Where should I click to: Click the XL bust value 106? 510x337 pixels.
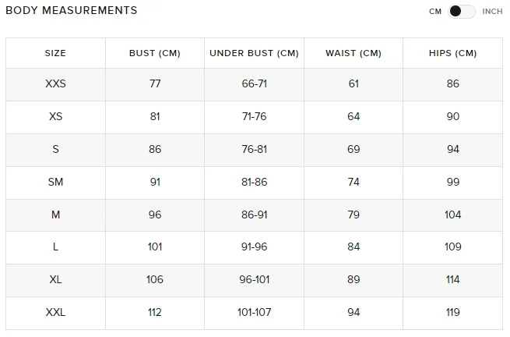tap(154, 280)
